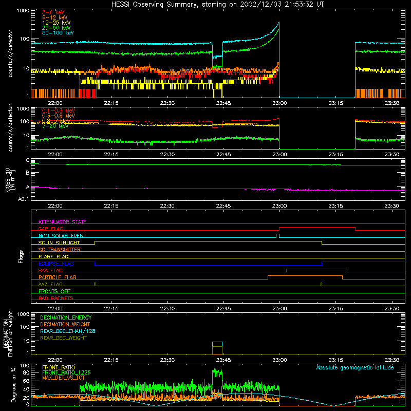Image resolution: width=411 pixels, height=411 pixels.
Task: Select the ATTENUATOR_STATE flag label
Action: pos(62,222)
